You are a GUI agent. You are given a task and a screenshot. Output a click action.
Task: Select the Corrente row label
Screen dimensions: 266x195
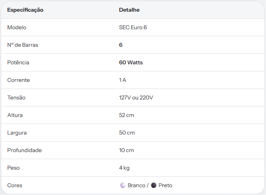[x=18, y=80]
